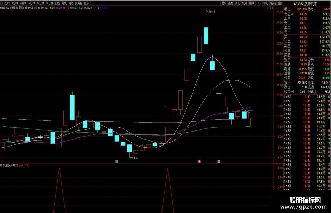Click the 统计 statistics button

[x=245, y=3]
